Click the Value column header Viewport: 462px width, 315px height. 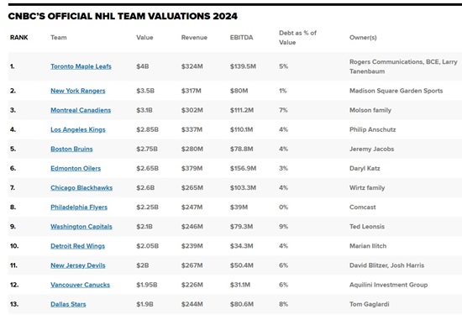point(144,38)
